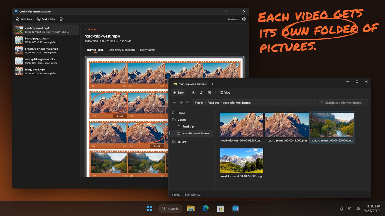Go back via the All videos link
Image resolution: width=385 pixels, height=216 pixels.
point(91,29)
